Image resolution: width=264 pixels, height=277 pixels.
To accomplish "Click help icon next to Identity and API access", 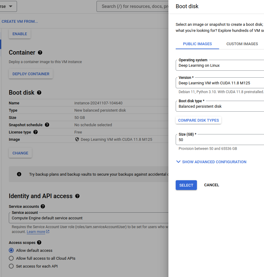I will coord(77,196).
